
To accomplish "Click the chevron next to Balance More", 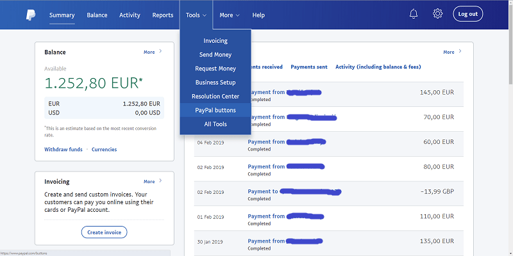I will (x=160, y=52).
